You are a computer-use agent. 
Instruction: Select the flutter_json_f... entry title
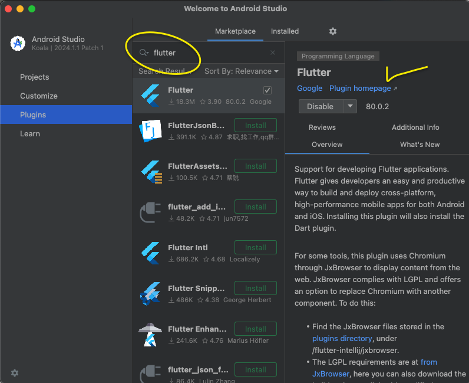(x=198, y=370)
